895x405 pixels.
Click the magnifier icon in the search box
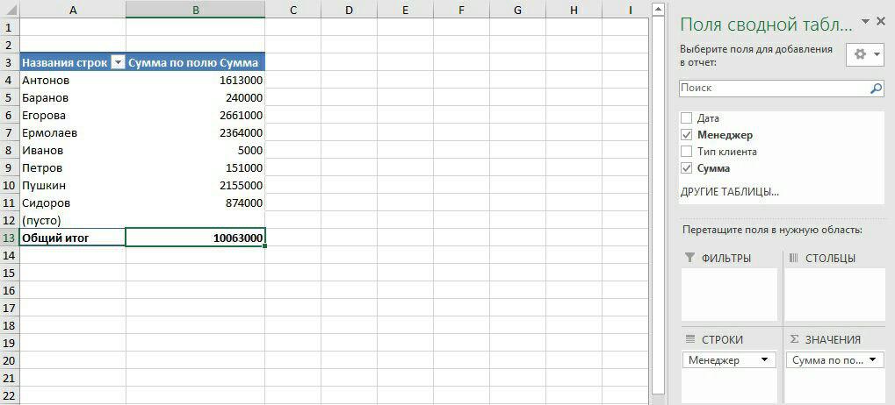[x=876, y=89]
